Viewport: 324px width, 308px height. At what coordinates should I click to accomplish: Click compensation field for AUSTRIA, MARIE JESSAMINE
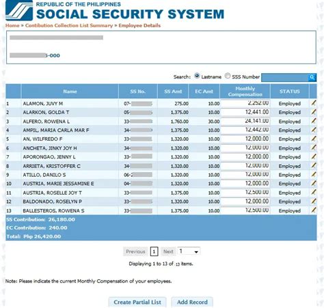pos(245,183)
